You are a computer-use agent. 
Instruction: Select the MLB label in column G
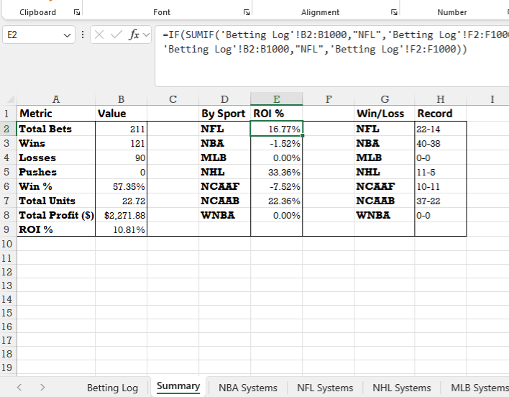click(x=385, y=158)
